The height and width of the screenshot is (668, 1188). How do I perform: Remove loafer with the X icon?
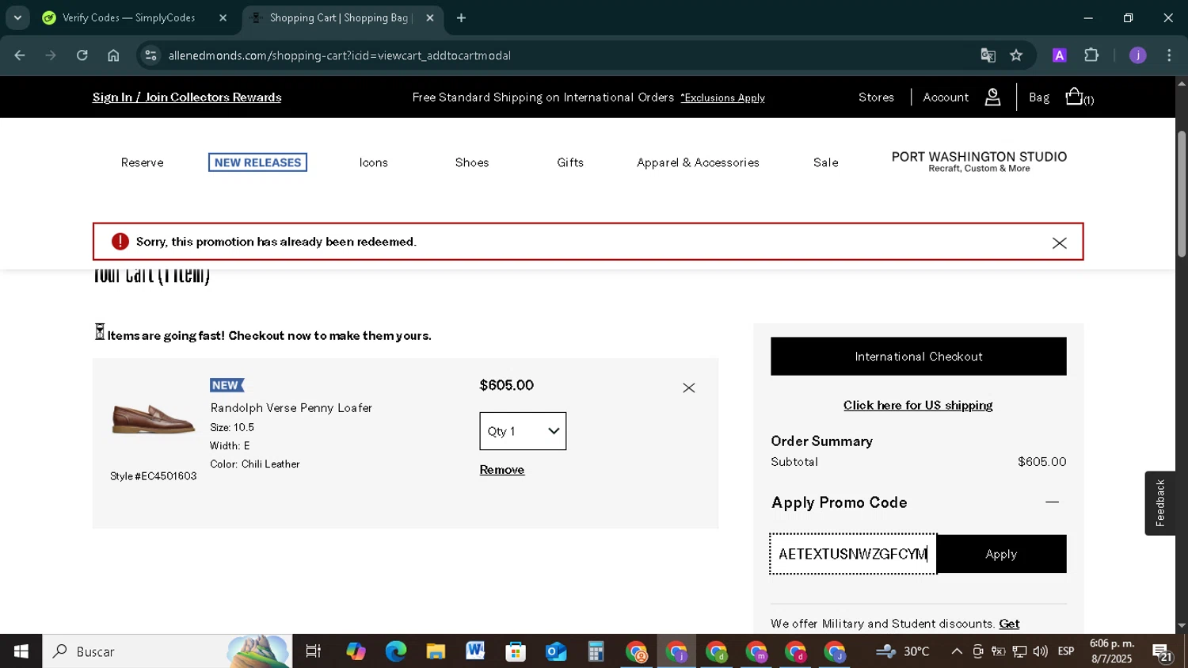[x=689, y=387]
